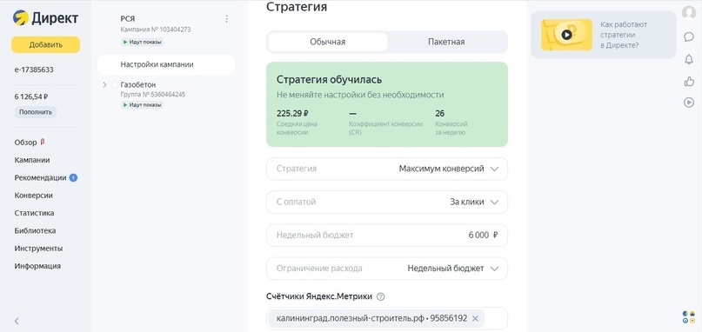
Task: Click the balance 6 126,54 ₽
Action: pos(31,96)
